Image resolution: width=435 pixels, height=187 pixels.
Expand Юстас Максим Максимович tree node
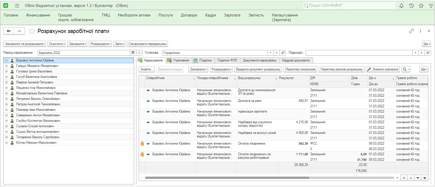tap(6, 143)
